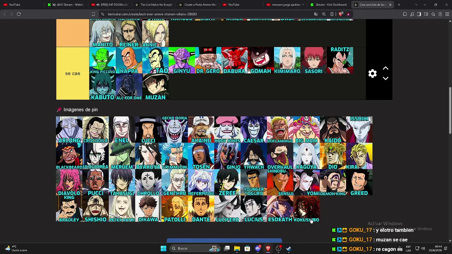Click the Brave browser taskbar icon
452x254 pixels.
tap(268, 248)
